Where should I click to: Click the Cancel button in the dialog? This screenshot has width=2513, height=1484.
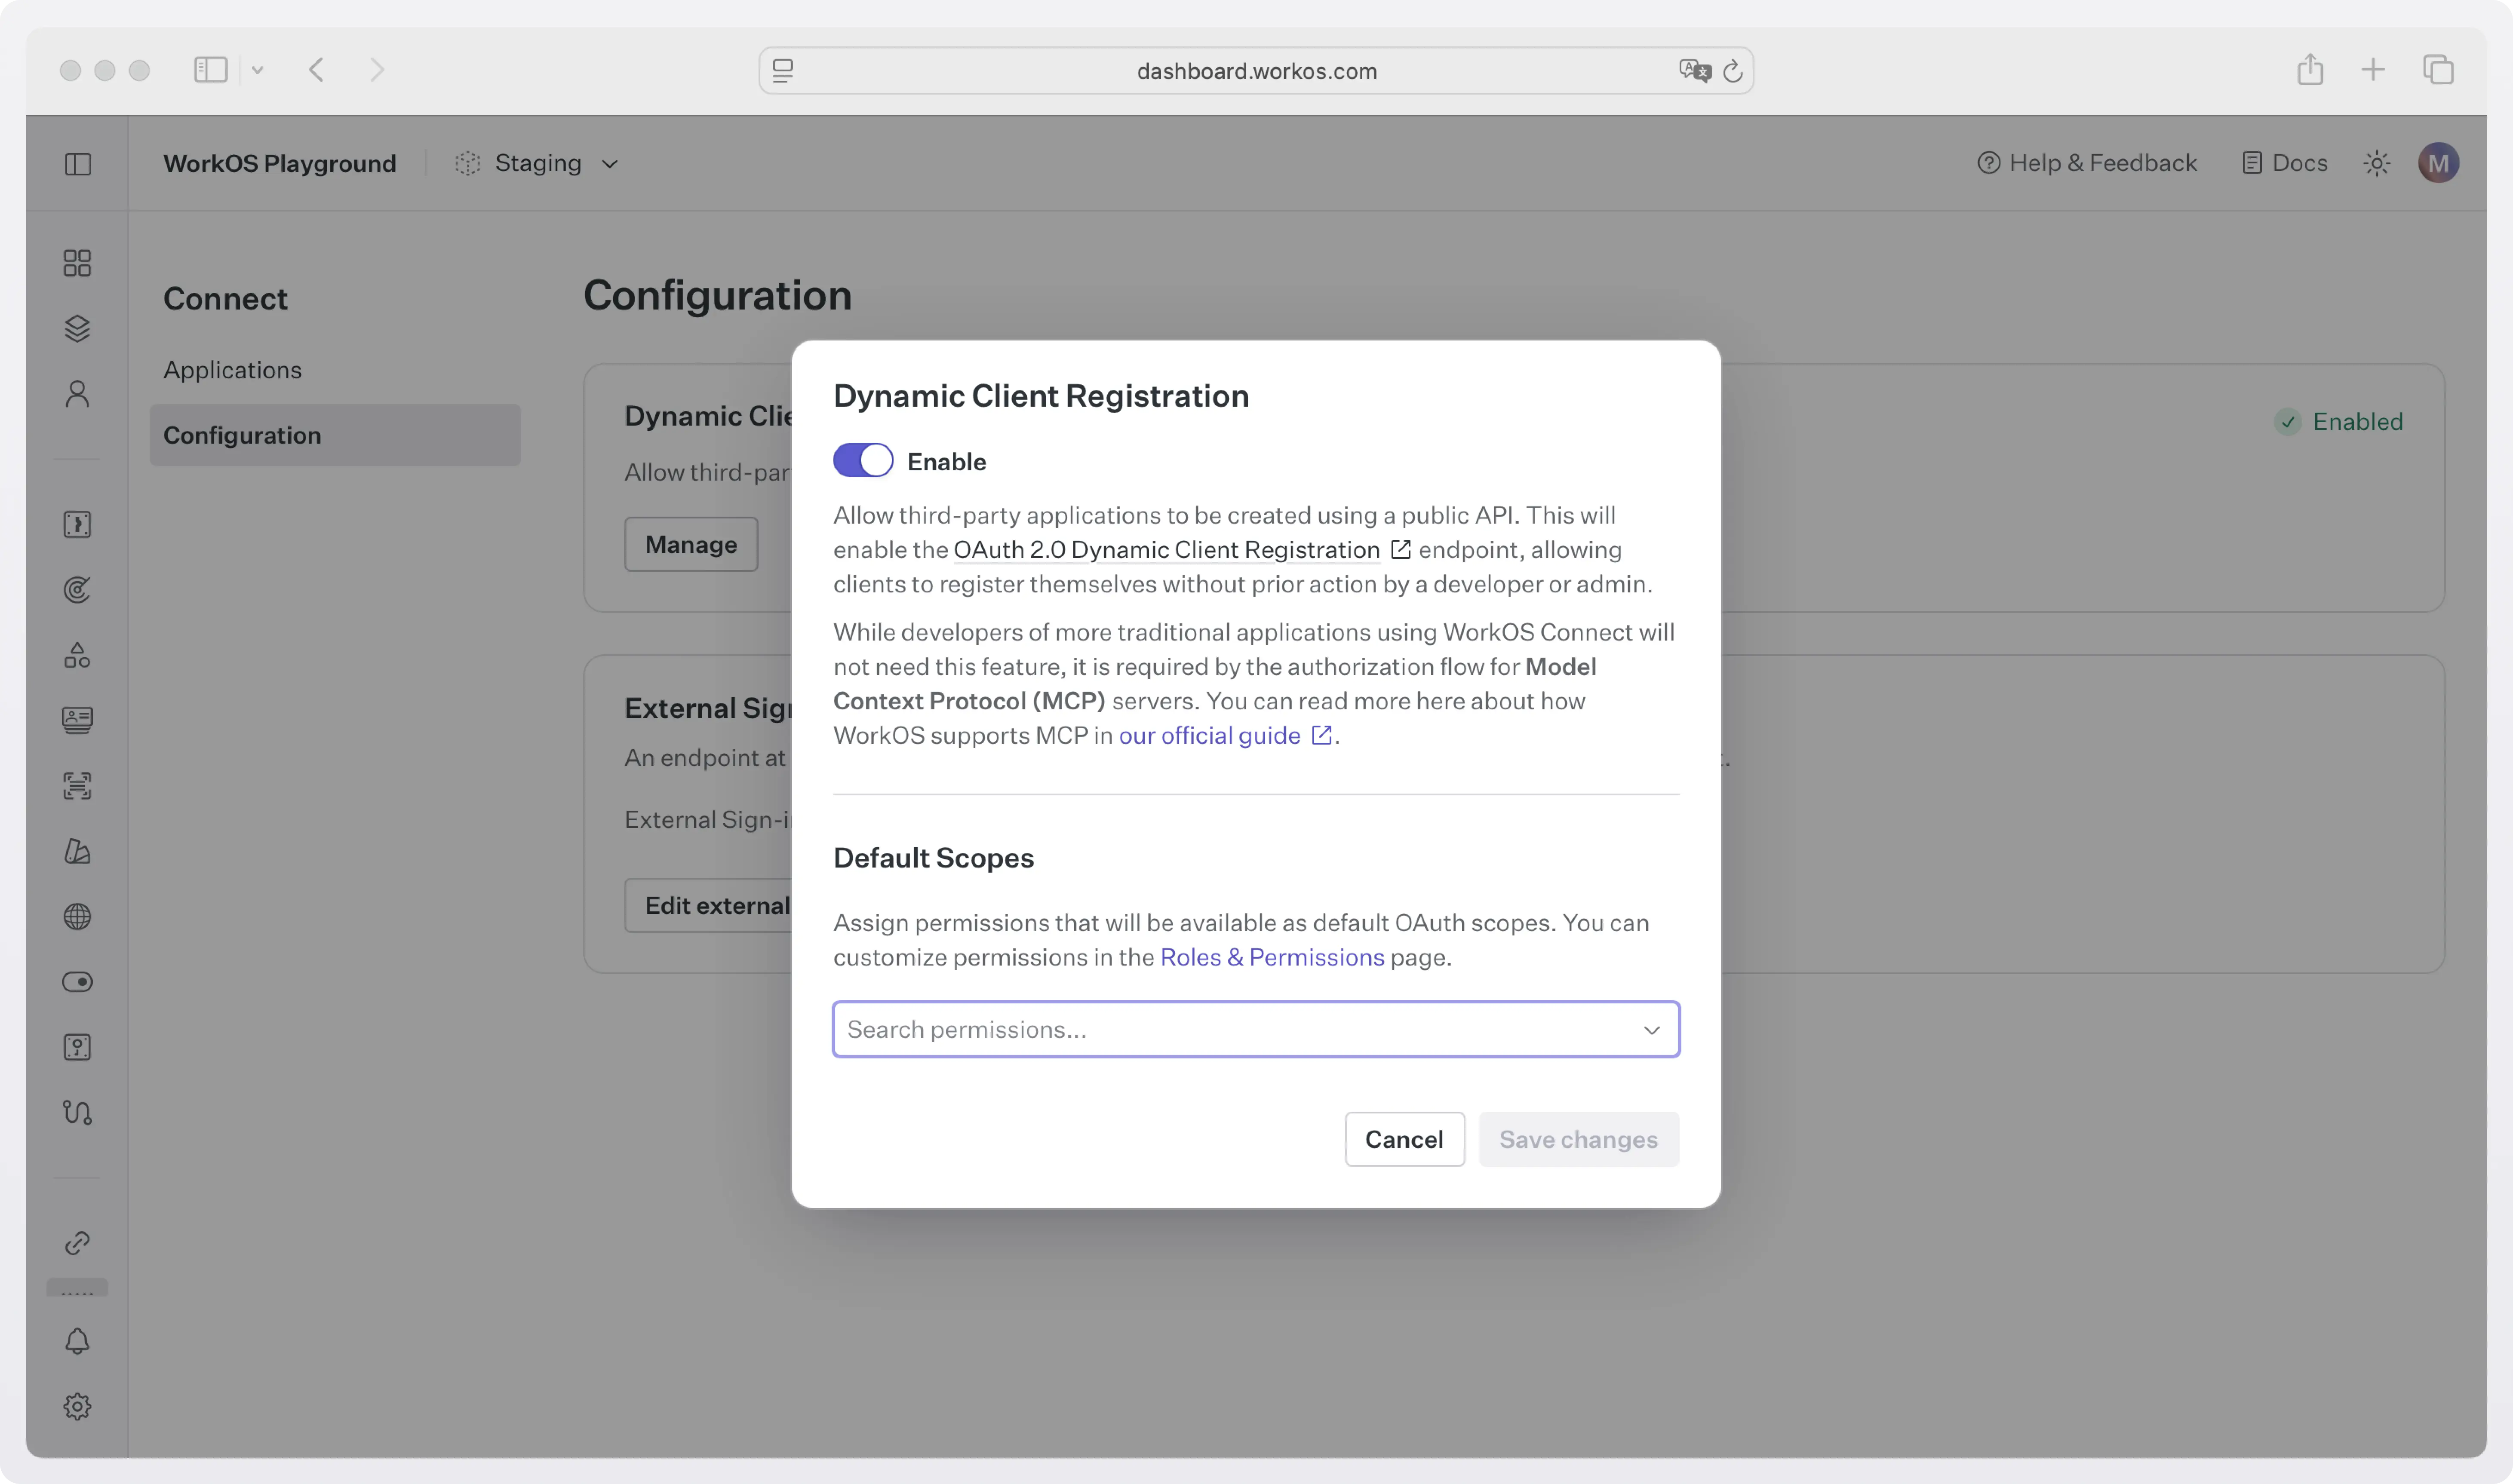pos(1404,1138)
